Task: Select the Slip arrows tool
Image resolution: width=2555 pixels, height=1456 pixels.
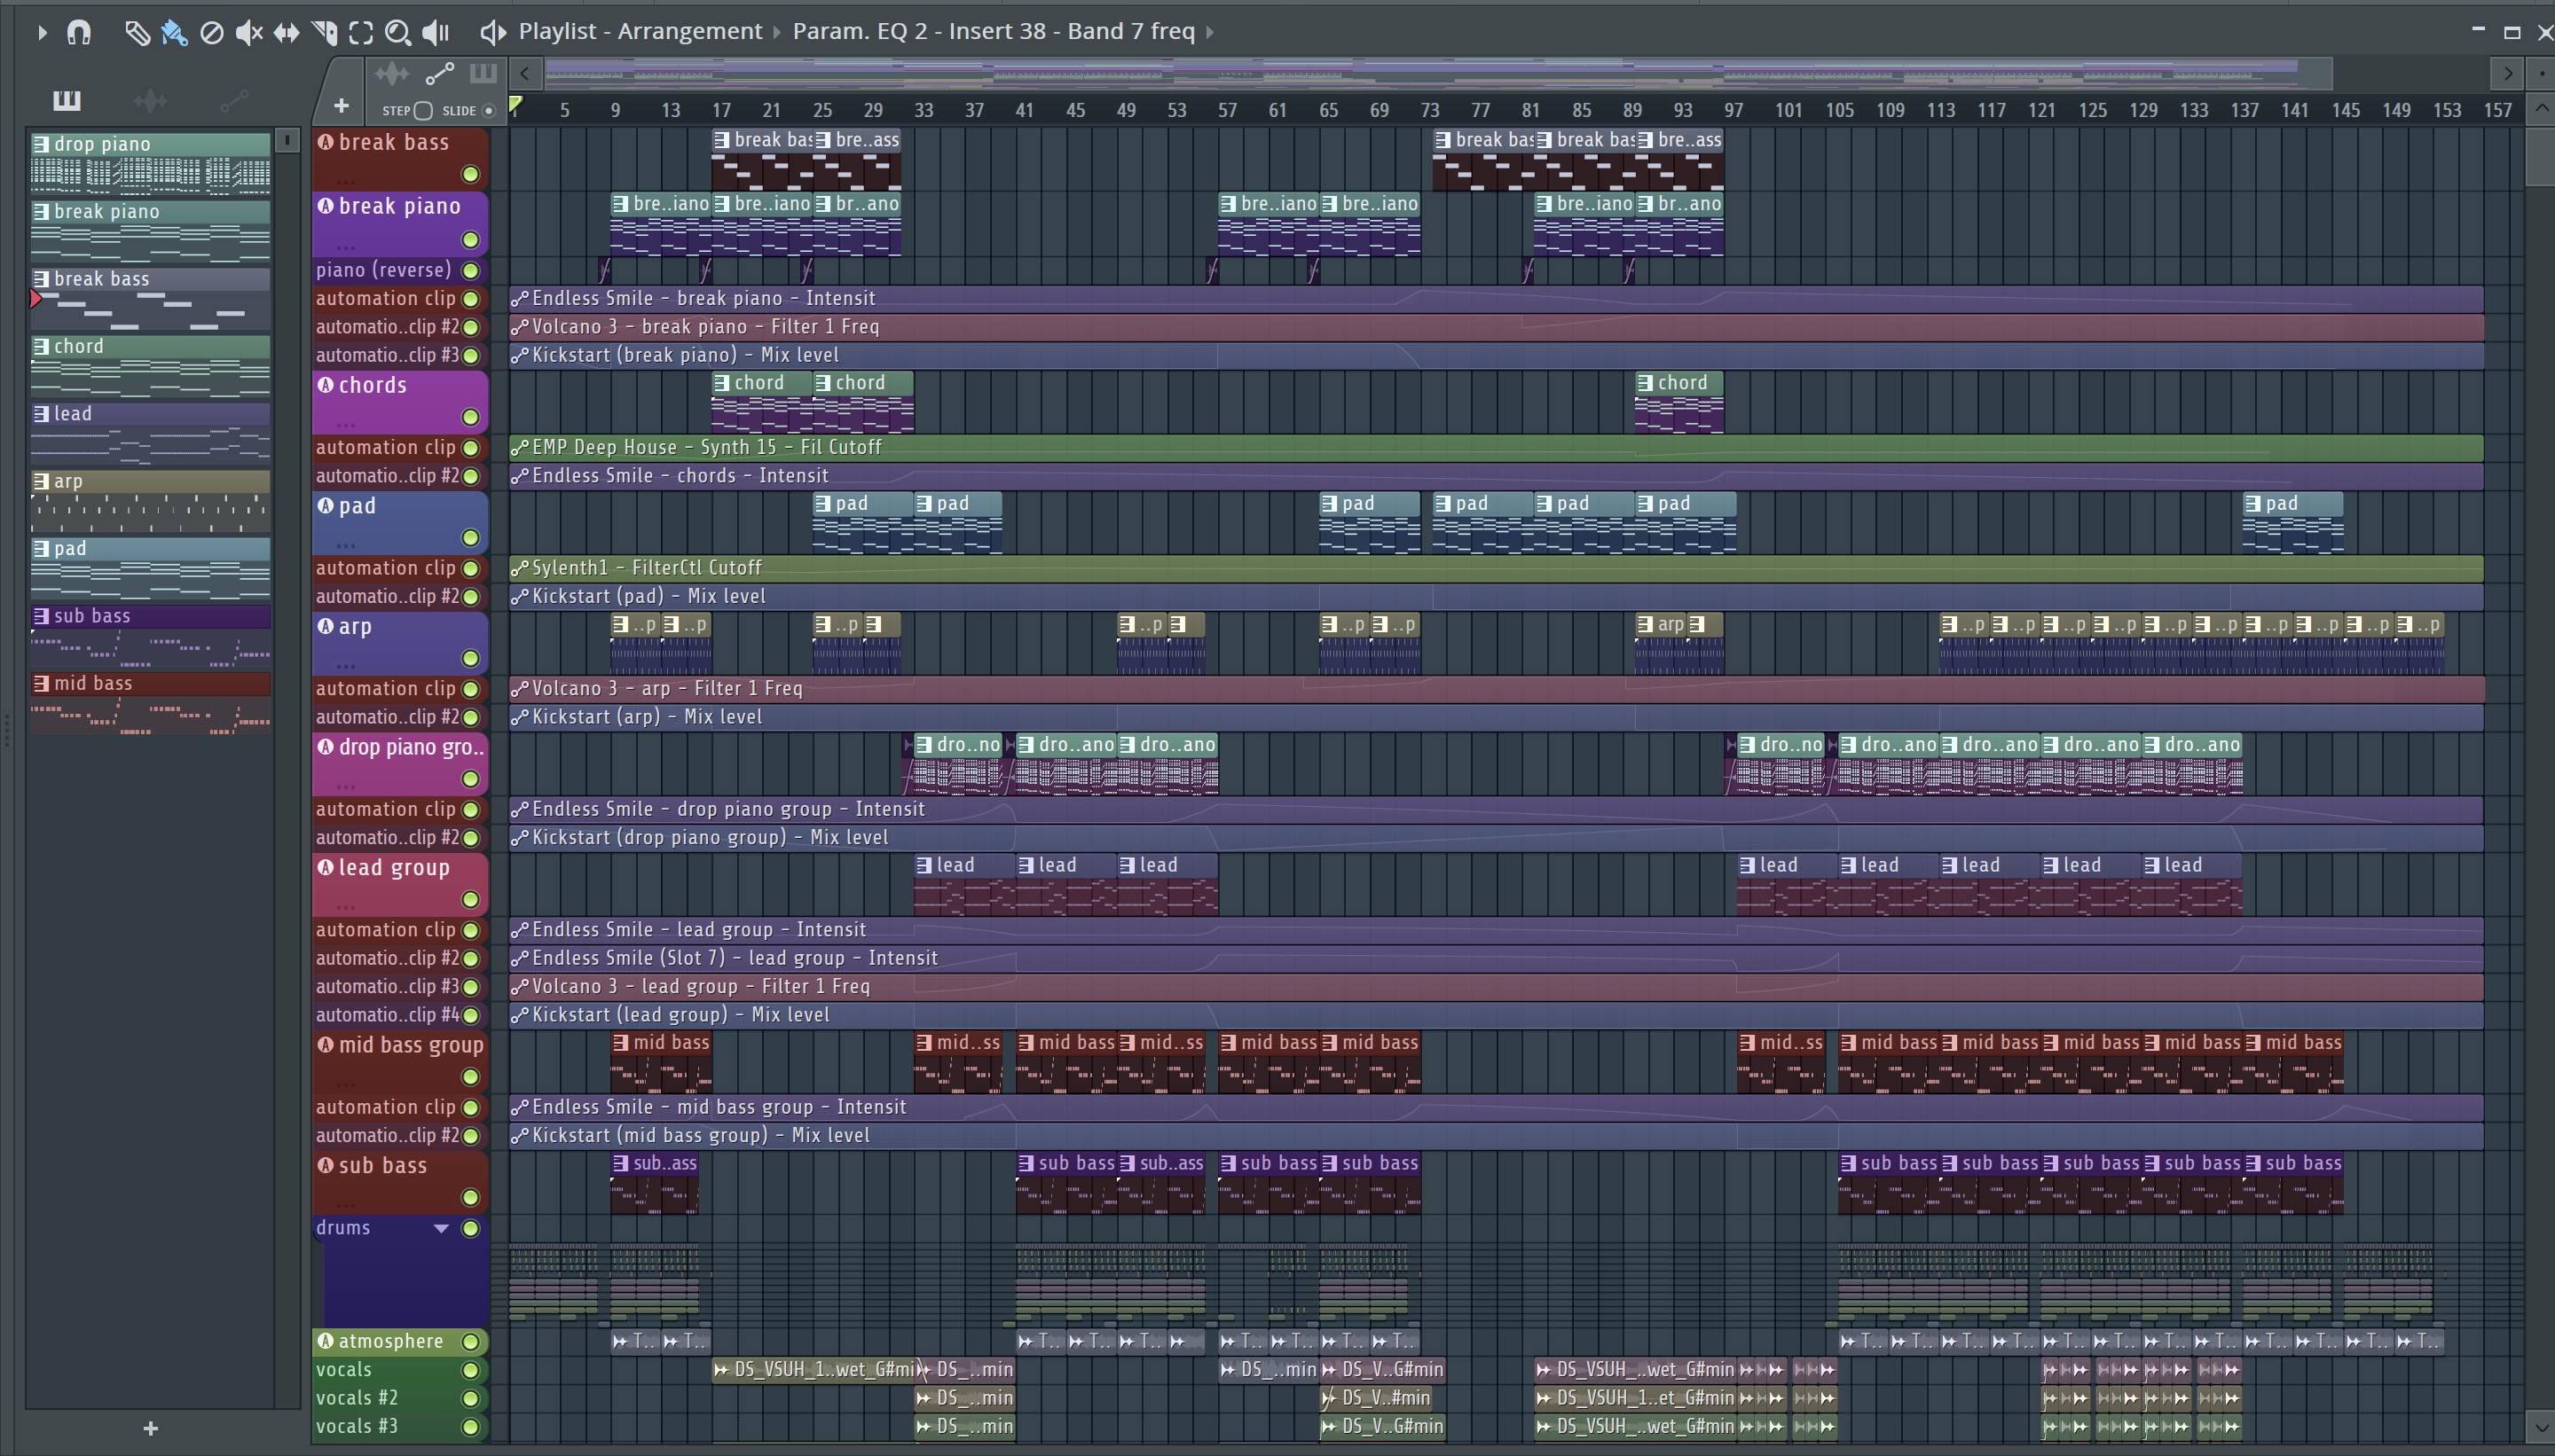Action: [x=287, y=33]
